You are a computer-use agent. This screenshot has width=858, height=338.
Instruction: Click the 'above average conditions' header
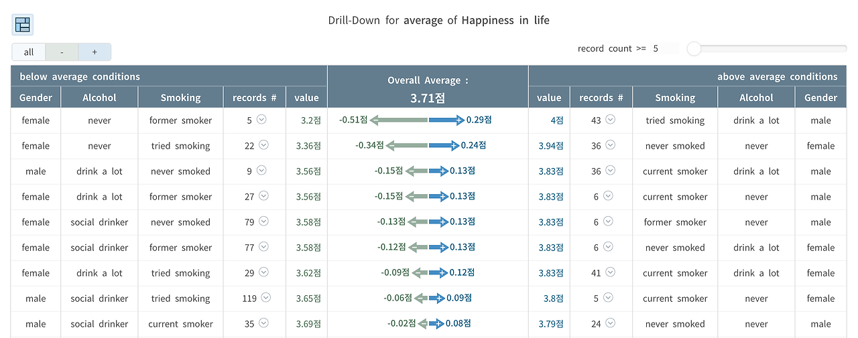778,76
